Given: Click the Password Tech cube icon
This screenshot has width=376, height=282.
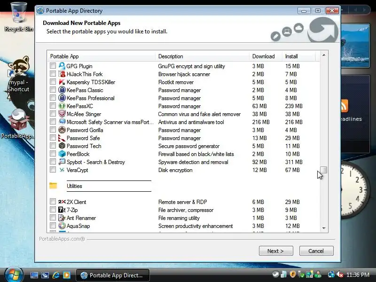Looking at the screenshot, I should [62, 146].
